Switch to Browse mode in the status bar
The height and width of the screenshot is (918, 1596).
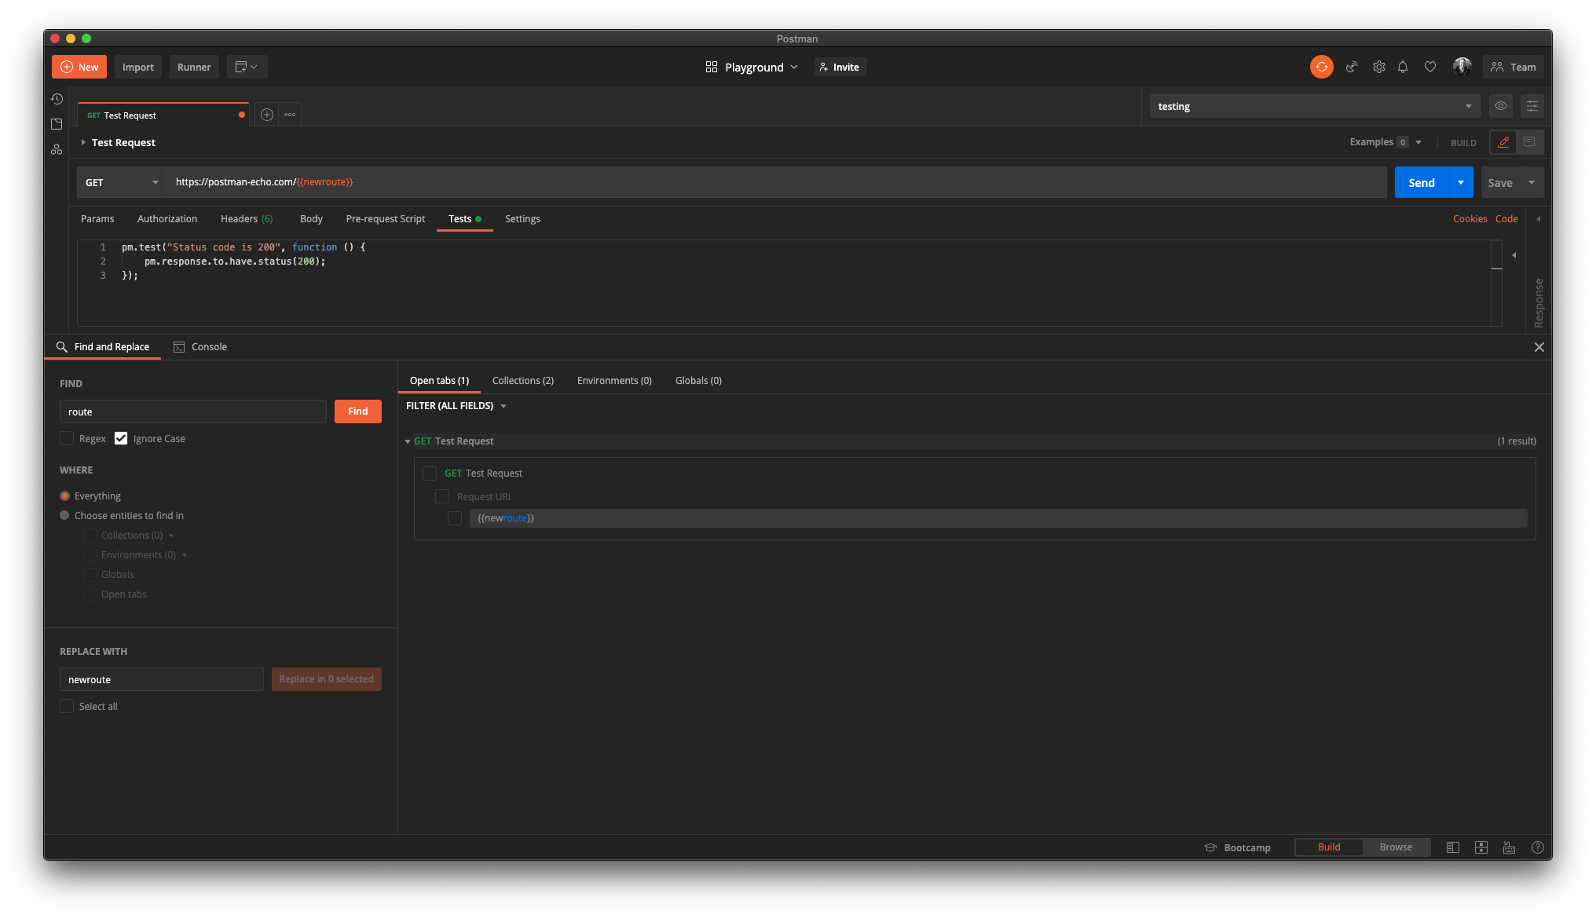click(x=1395, y=847)
